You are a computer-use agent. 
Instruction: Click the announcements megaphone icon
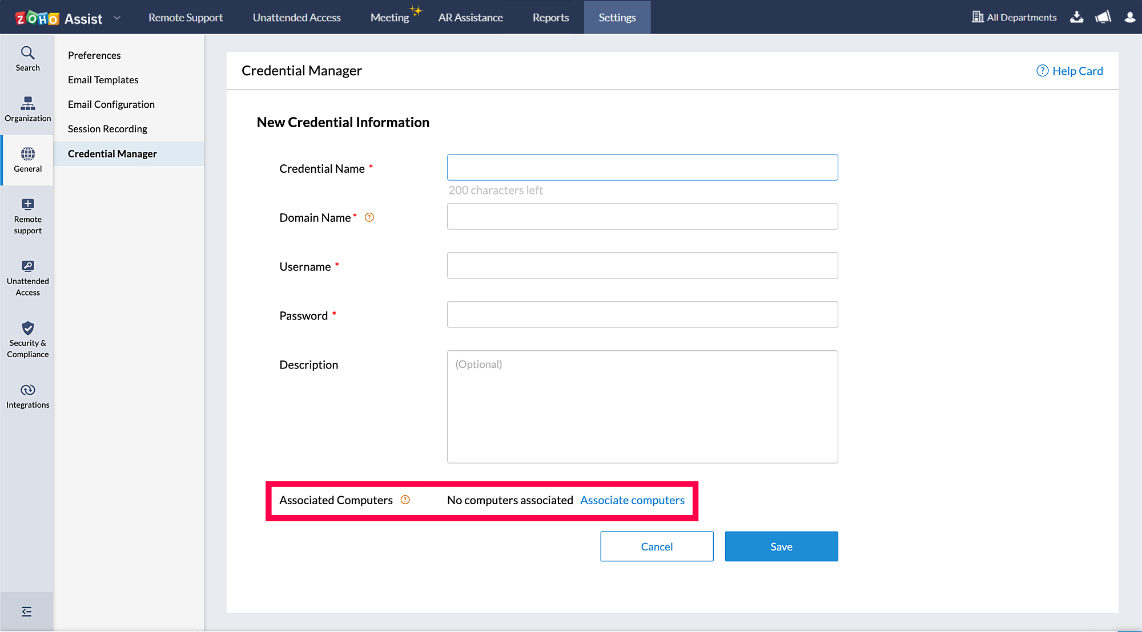(1103, 17)
